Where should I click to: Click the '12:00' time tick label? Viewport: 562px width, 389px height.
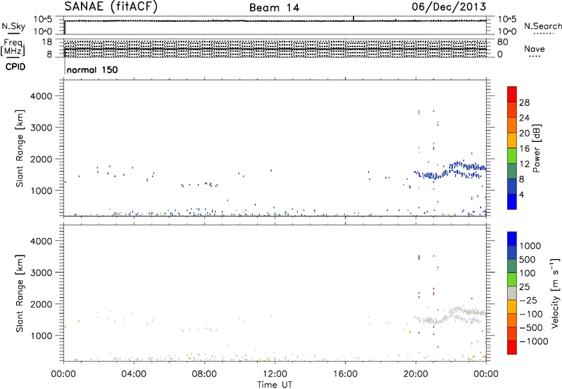coord(275,374)
